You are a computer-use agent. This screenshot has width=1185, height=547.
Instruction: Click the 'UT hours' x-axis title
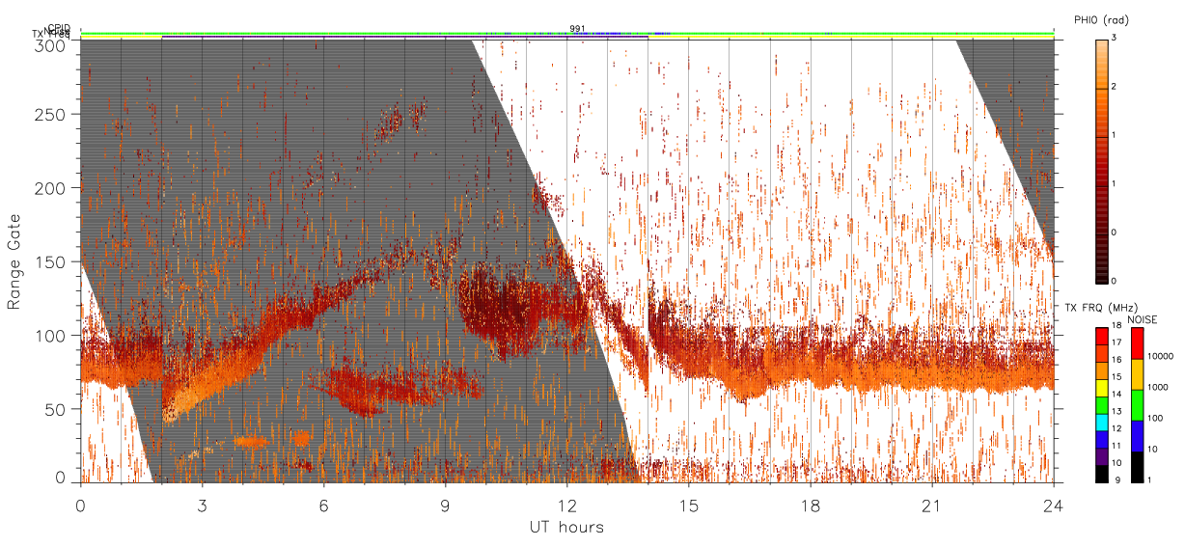[x=566, y=528]
